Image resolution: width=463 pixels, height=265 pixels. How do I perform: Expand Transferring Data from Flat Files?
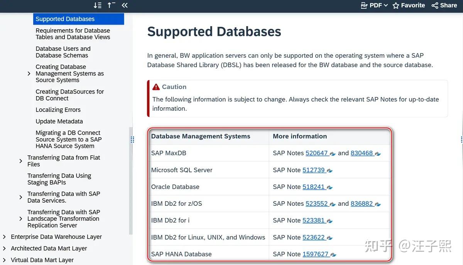click(21, 161)
